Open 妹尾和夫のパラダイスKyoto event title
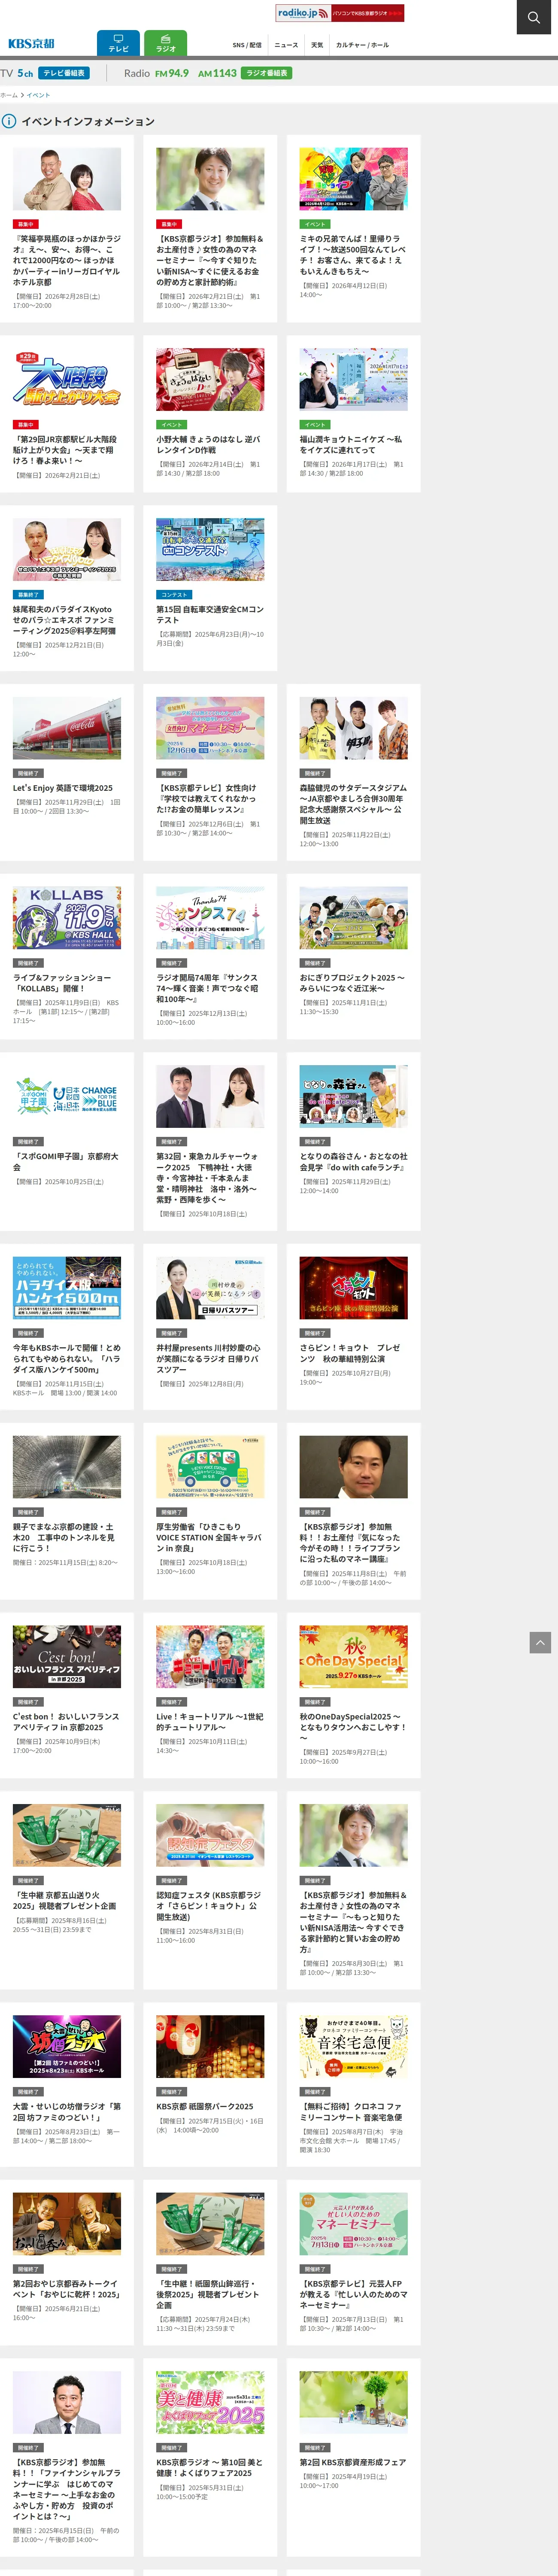Image resolution: width=558 pixels, height=2576 pixels. (x=67, y=620)
